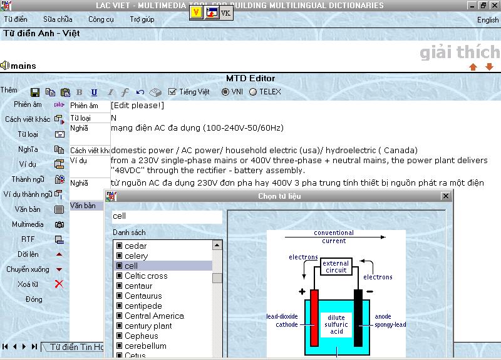Click the Copy icon in editor toolbar
The height and width of the screenshot is (360, 501).
[x=50, y=92]
